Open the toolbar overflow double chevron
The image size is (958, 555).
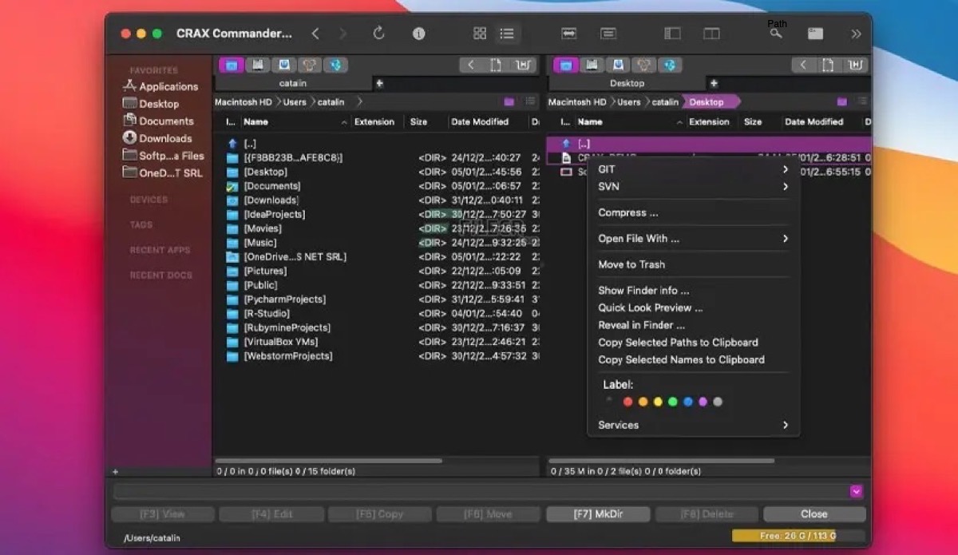click(x=856, y=34)
